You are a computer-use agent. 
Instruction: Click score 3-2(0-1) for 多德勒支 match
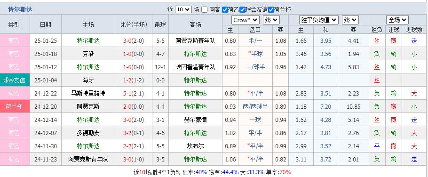pos(134,133)
